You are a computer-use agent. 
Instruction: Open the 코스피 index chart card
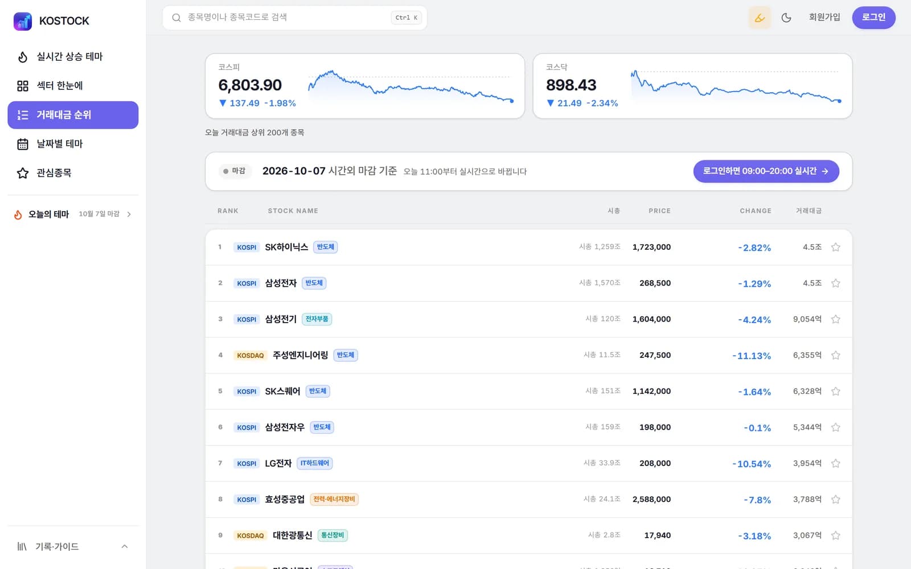pyautogui.click(x=365, y=86)
